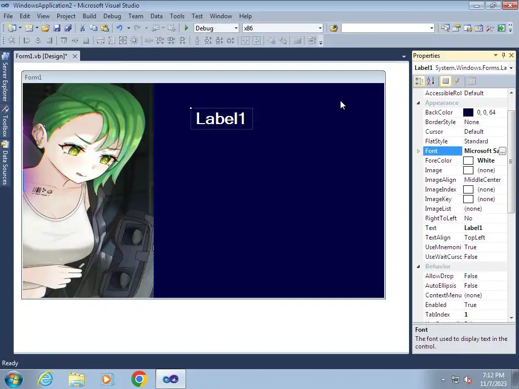Expand the Font property node

coord(418,151)
